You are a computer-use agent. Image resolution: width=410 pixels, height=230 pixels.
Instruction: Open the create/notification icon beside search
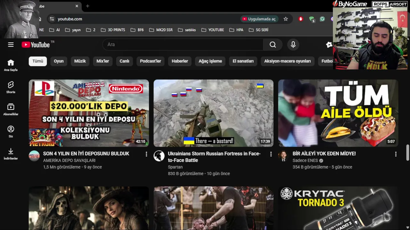coord(329,45)
